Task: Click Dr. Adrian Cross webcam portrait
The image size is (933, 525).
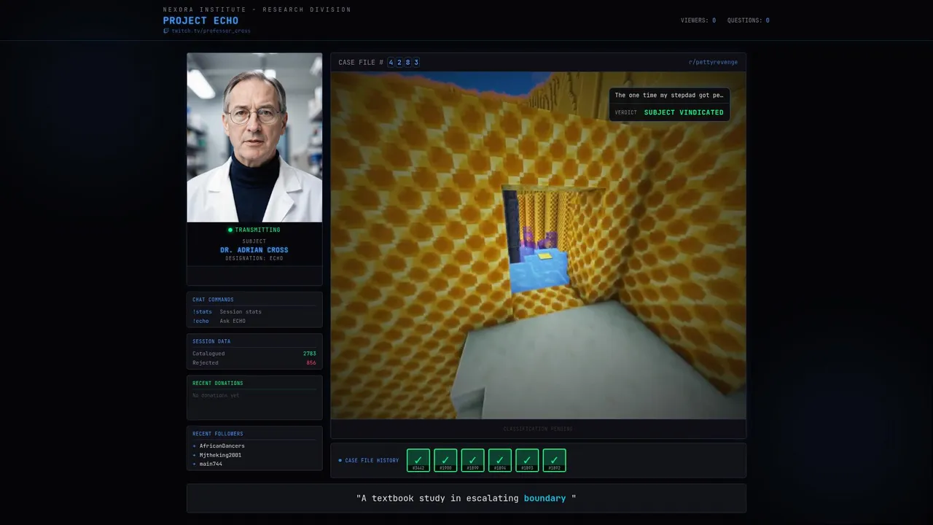Action: [x=254, y=137]
